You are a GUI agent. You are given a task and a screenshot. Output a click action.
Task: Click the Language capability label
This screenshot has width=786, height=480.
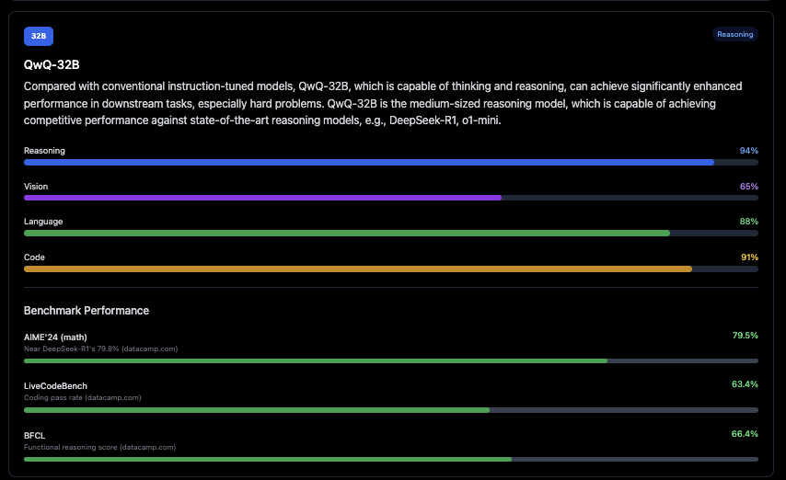pyautogui.click(x=43, y=222)
